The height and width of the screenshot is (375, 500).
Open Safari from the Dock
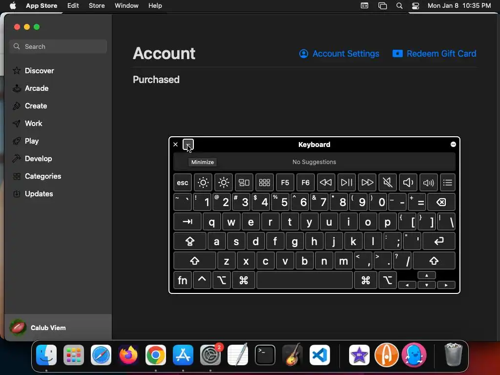coord(101,355)
